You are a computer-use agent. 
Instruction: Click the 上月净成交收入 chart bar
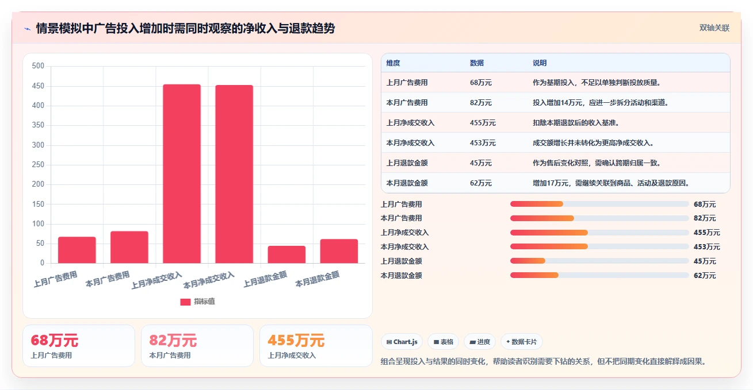point(182,174)
